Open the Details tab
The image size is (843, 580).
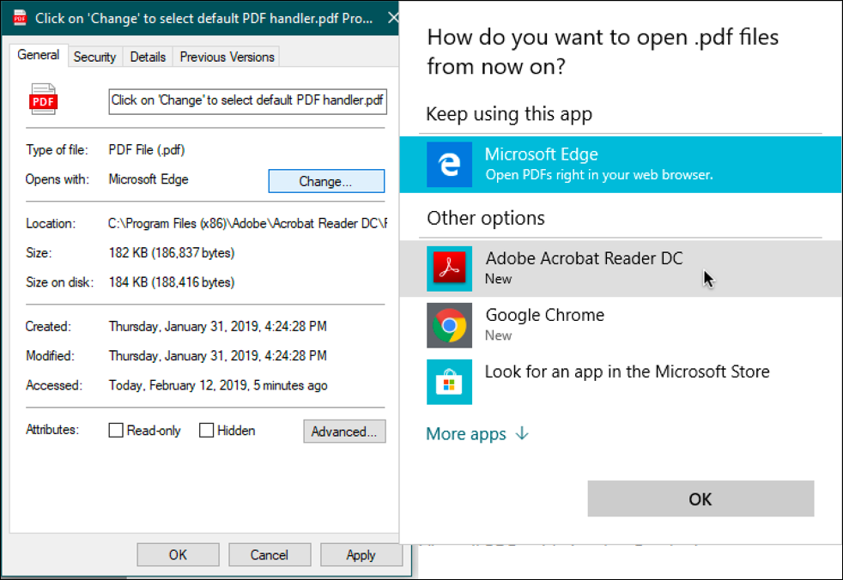(x=148, y=56)
